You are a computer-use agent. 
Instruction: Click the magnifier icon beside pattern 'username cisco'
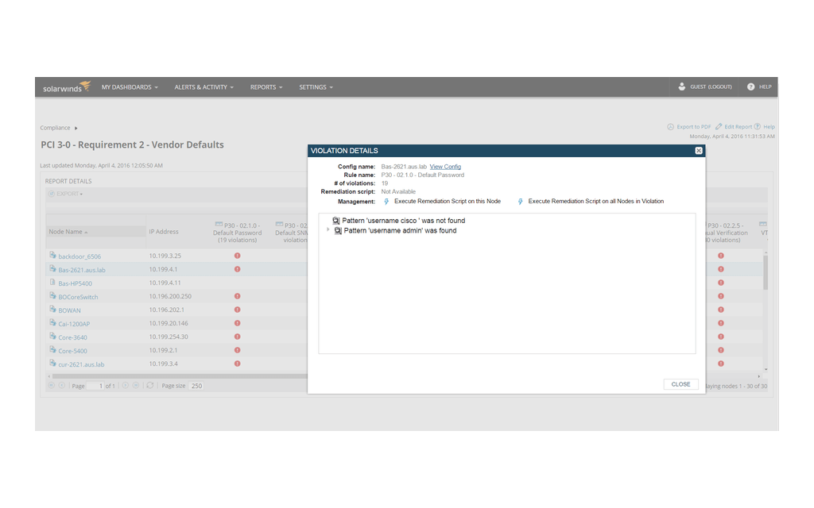335,220
